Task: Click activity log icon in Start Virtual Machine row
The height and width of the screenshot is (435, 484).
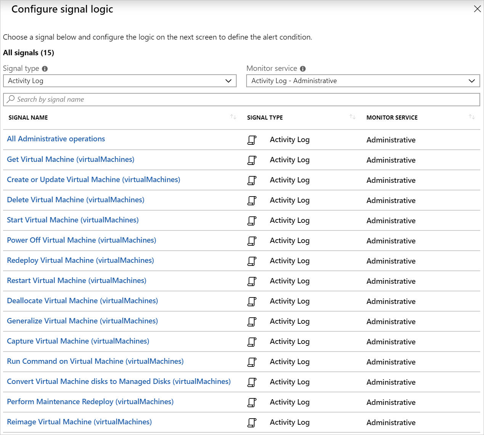Action: click(252, 221)
